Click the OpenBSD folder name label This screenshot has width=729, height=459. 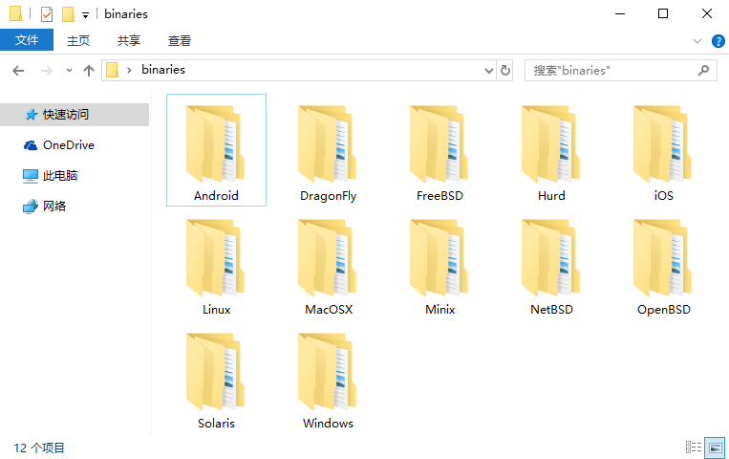(664, 310)
